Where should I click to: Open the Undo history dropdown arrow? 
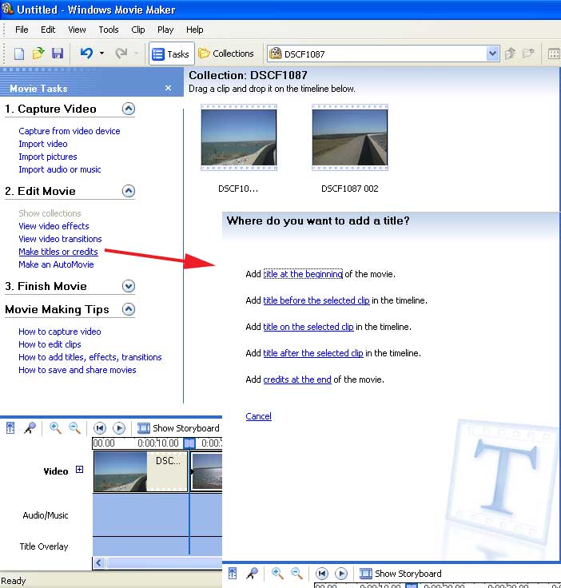tap(101, 54)
